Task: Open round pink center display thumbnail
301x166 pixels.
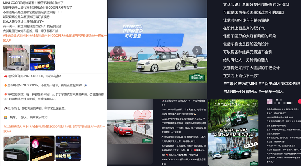Action: pos(42,148)
